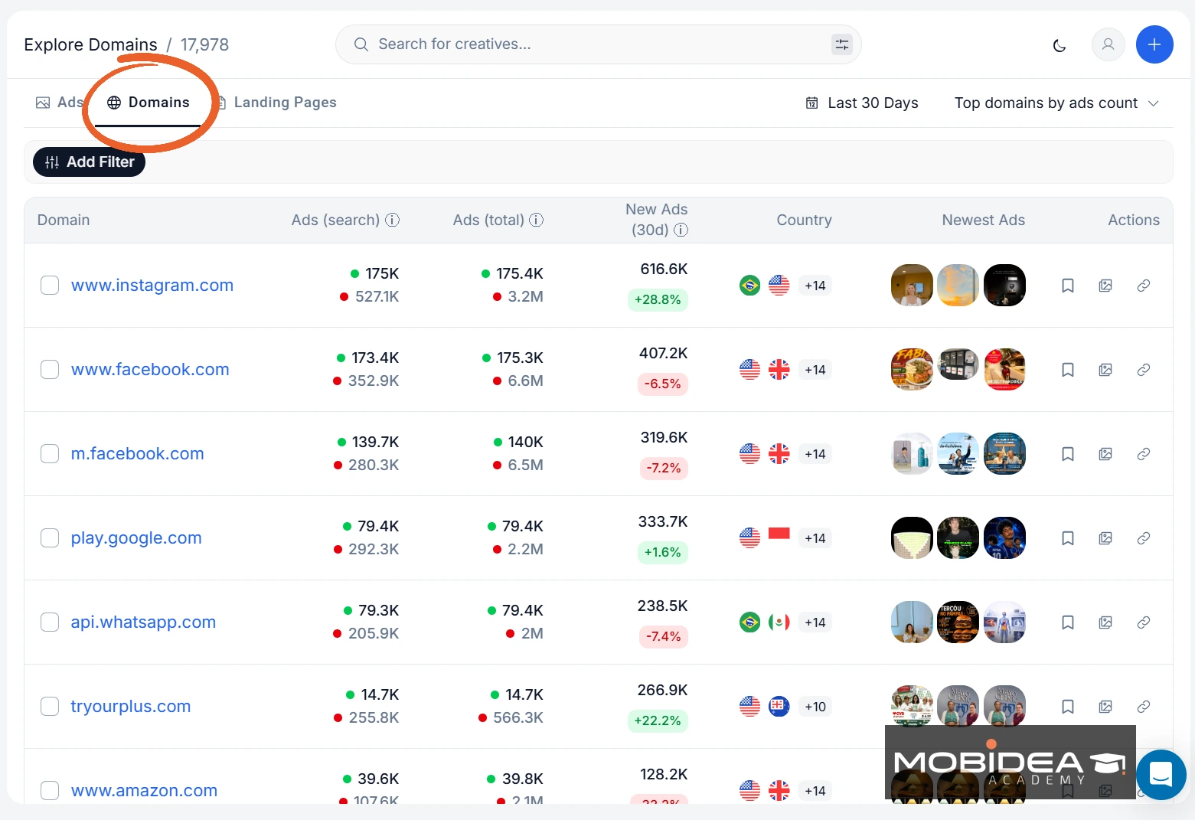Open last newest ad thumbnail for play.google.com

coord(1004,538)
